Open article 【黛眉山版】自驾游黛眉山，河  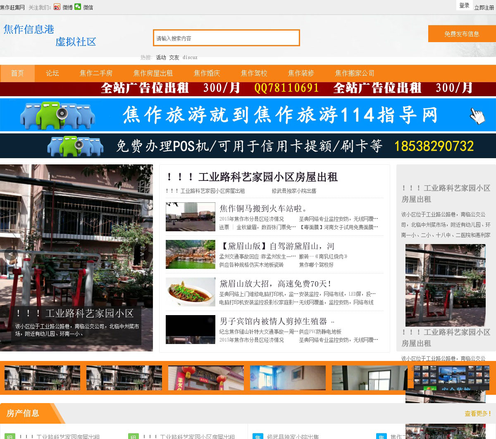click(277, 246)
